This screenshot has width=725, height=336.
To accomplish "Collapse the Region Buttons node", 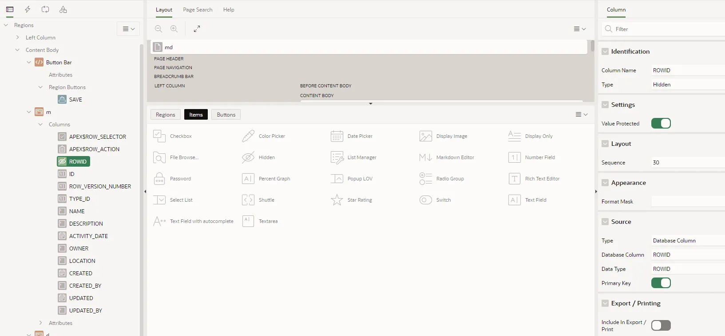I will [x=40, y=87].
